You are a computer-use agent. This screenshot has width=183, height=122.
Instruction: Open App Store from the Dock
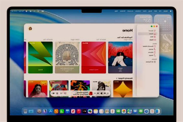pyautogui.click(x=51, y=111)
